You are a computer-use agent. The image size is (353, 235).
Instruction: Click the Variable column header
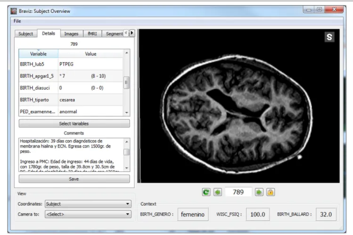tap(38, 54)
